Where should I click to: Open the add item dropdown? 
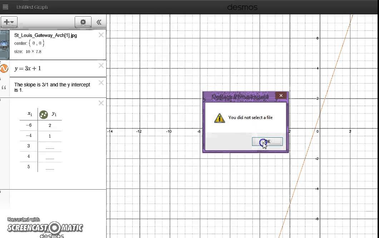coord(9,22)
